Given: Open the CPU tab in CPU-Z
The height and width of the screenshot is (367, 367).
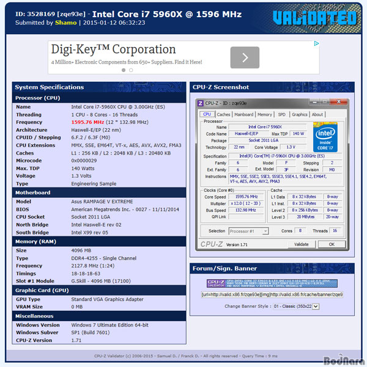Looking at the screenshot, I should pyautogui.click(x=207, y=114).
